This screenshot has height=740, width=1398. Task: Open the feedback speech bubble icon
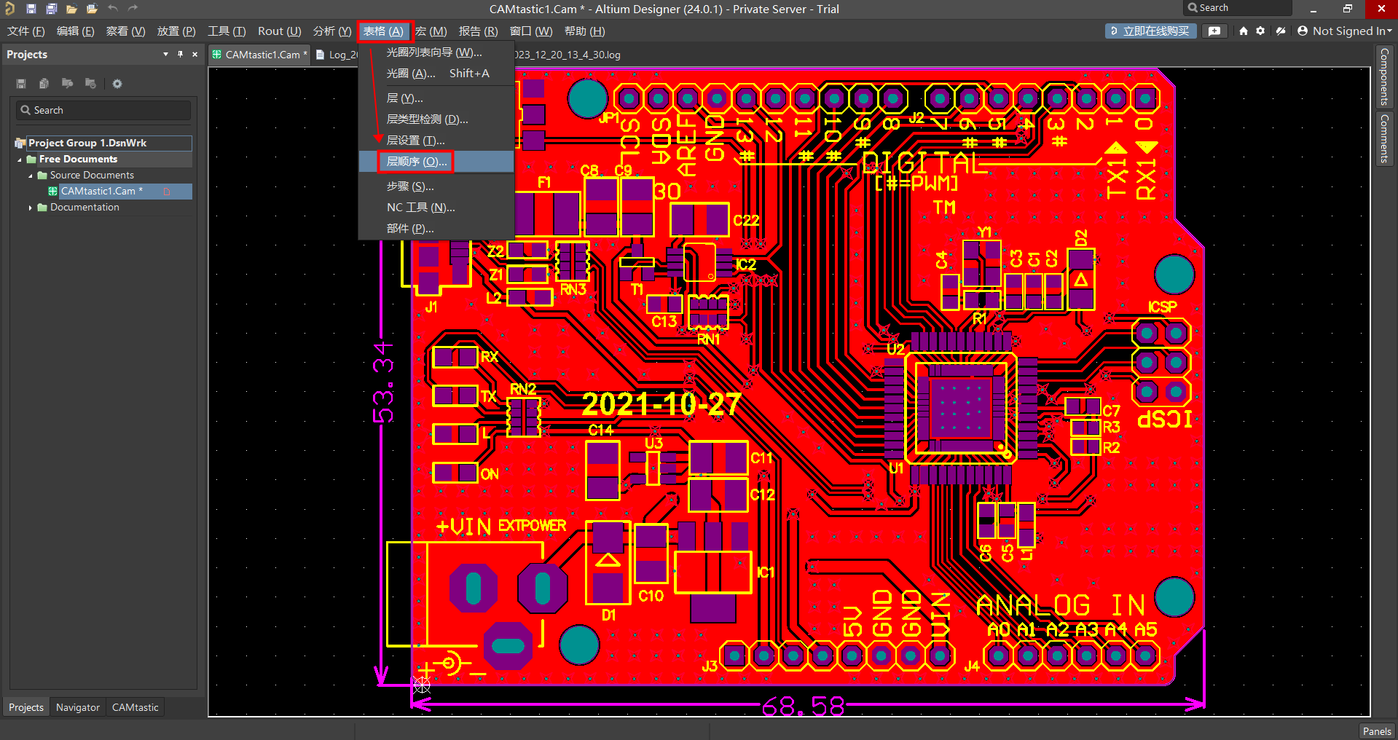tap(1214, 31)
